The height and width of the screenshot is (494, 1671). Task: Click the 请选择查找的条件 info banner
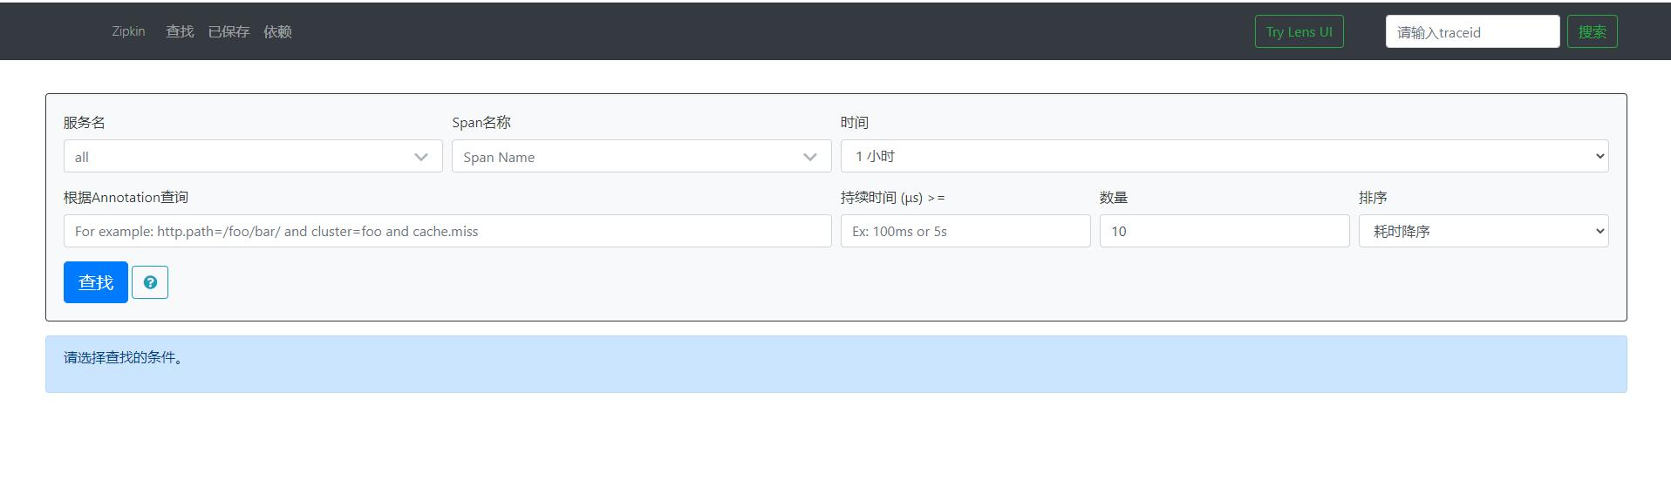click(x=835, y=363)
